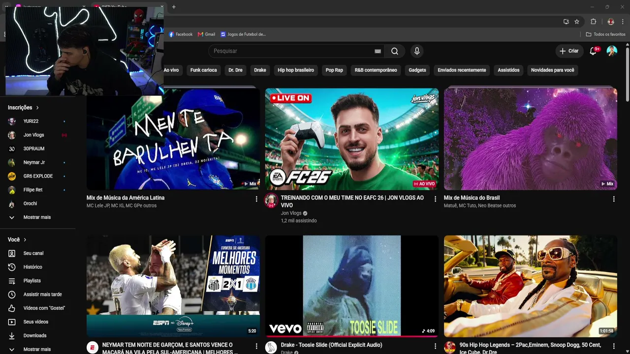The width and height of the screenshot is (630, 354).
Task: Open the Seus vídeos icon
Action: 12,322
